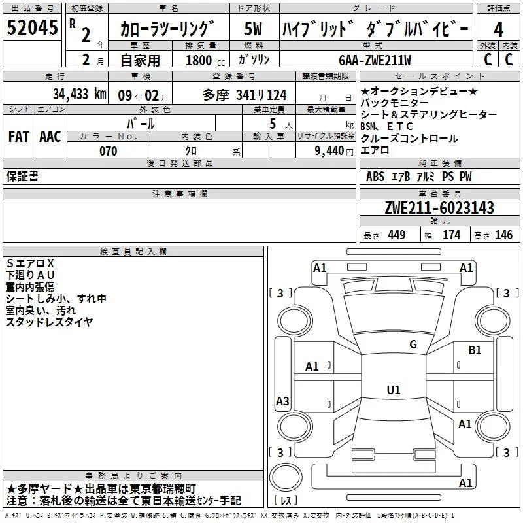523x523 pixels.
Task: Select the ★多摩ヤード★ office notice line
Action: [101, 489]
